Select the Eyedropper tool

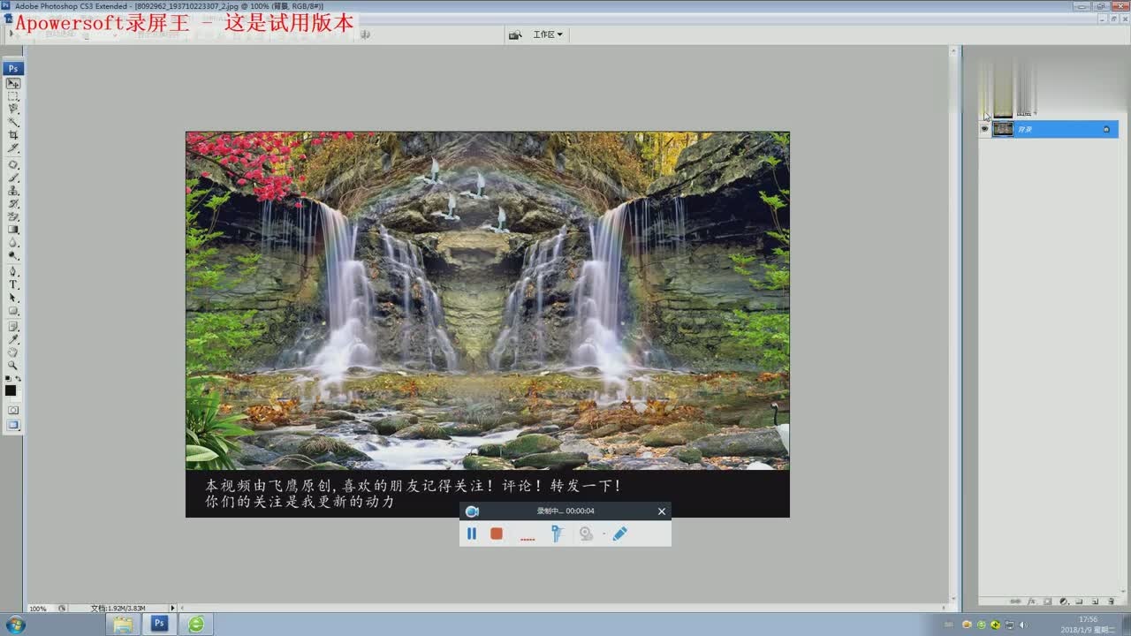pyautogui.click(x=13, y=339)
